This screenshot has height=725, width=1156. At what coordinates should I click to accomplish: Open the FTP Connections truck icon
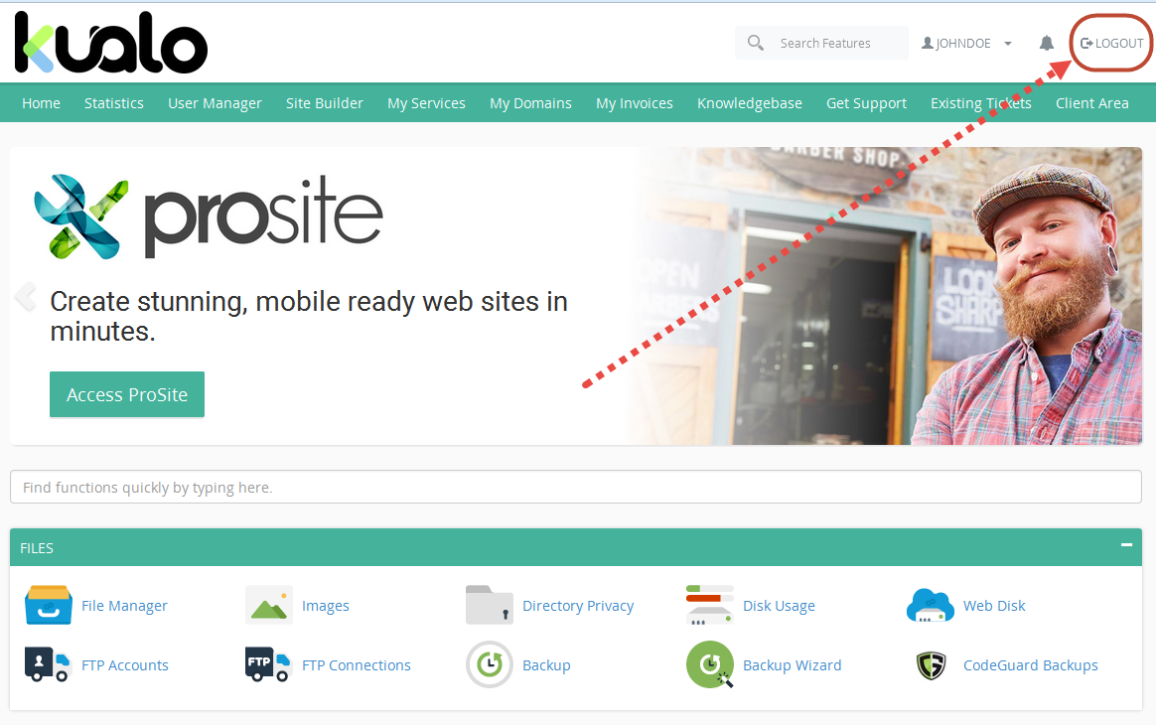pos(267,664)
